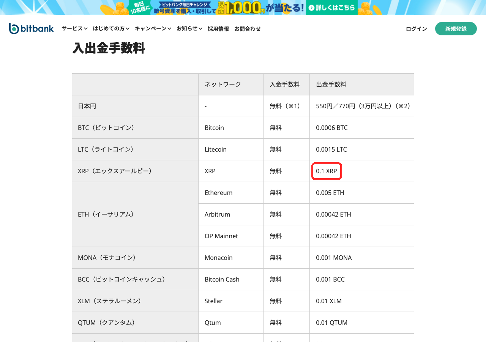Viewport: 486px width, 342px height.
Task: Open the キャンペーン dropdown
Action: pyautogui.click(x=153, y=28)
